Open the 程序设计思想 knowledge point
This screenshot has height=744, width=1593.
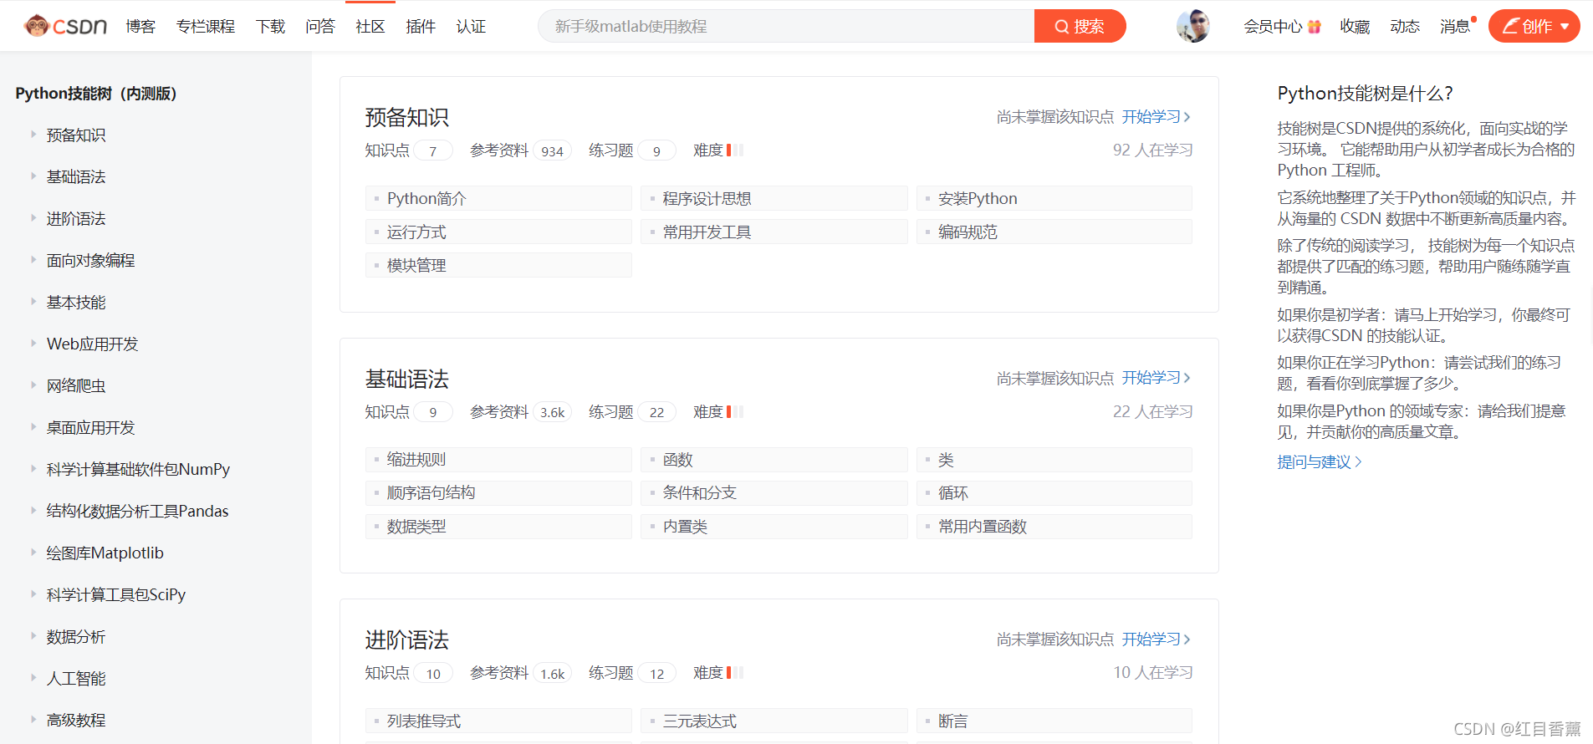point(774,198)
